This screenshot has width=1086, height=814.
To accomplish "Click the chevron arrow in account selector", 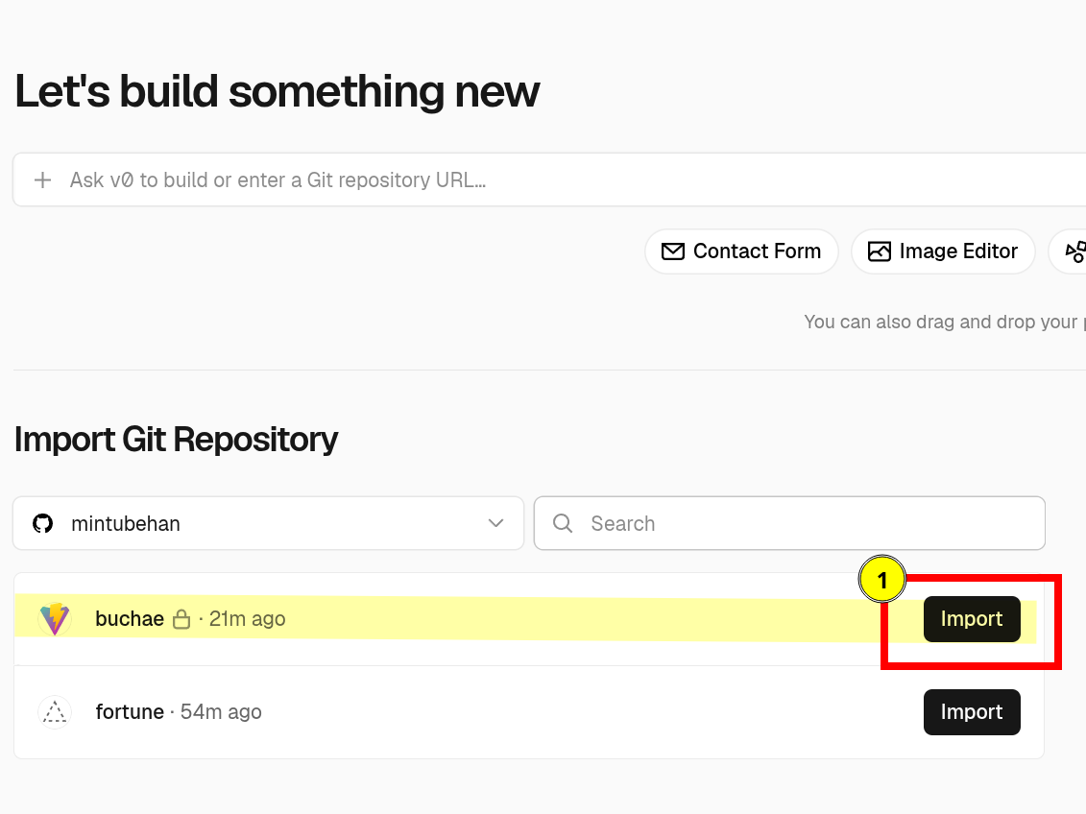I will (x=495, y=523).
